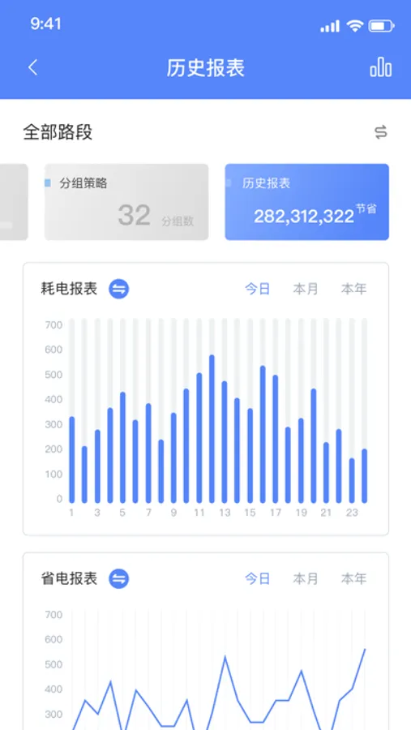Tap the tallest bar at hour 12
411x730 pixels.
(x=212, y=429)
